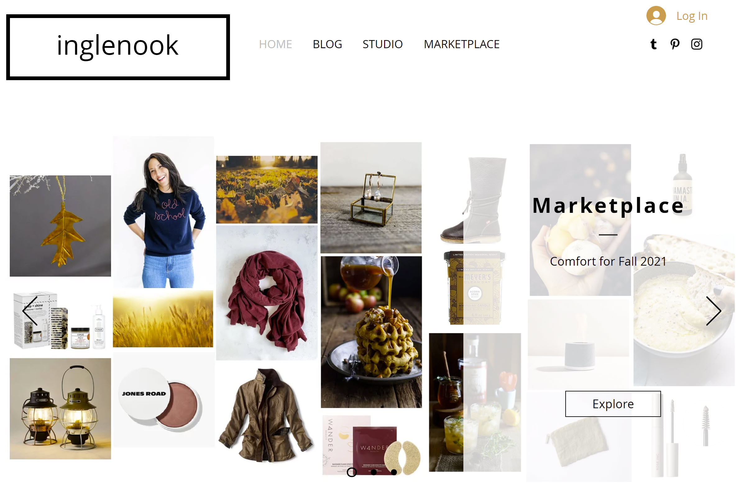This screenshot has width=744, height=489.
Task: Click the golden leaf ornament image
Action: pos(60,226)
